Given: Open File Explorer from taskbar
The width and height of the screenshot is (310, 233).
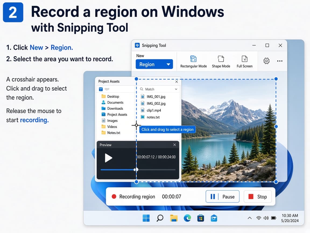Looking at the screenshot, I should (x=174, y=218).
